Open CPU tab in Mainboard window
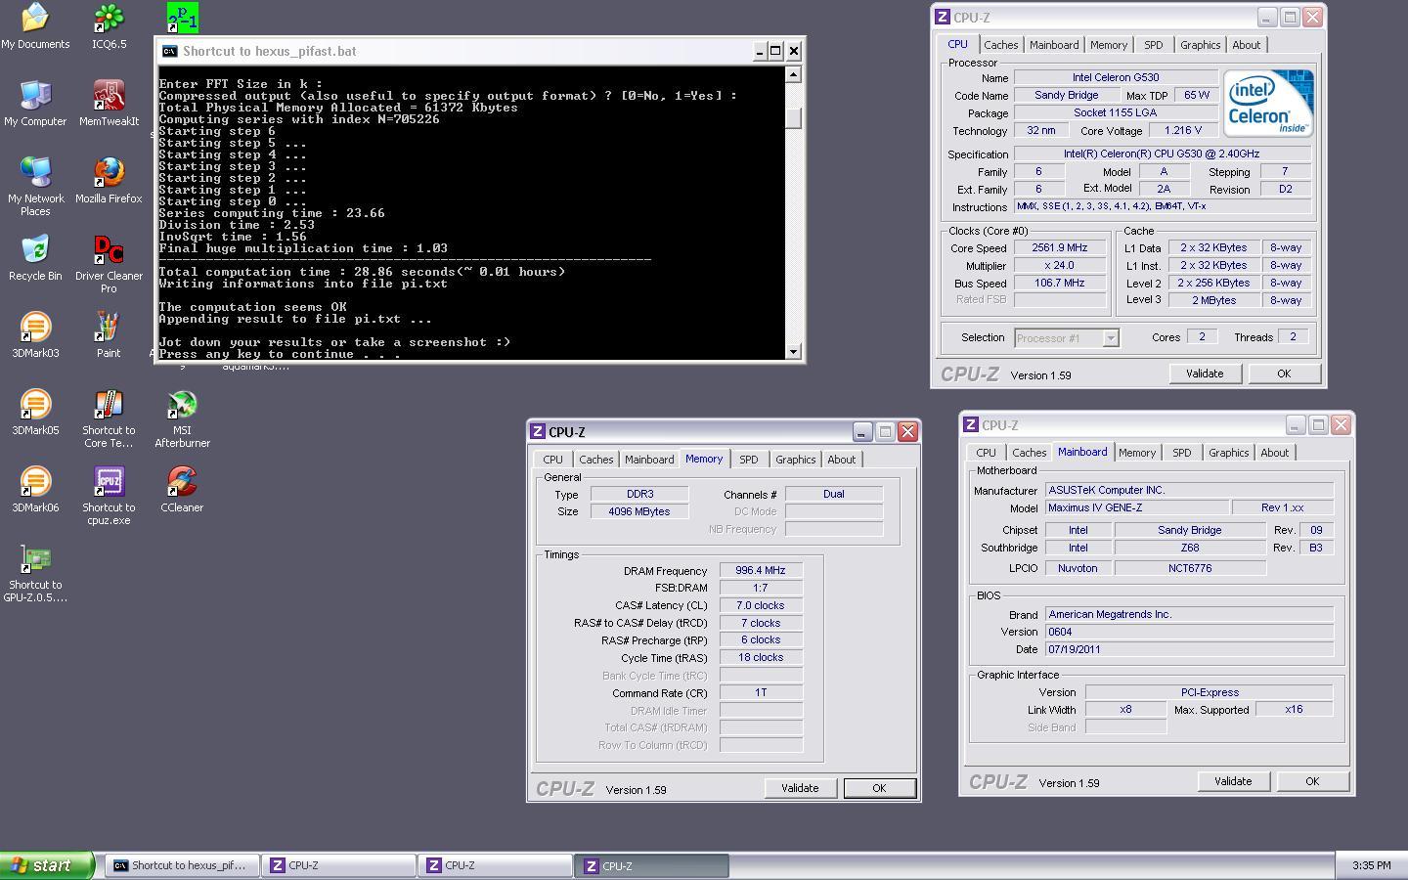 [986, 453]
